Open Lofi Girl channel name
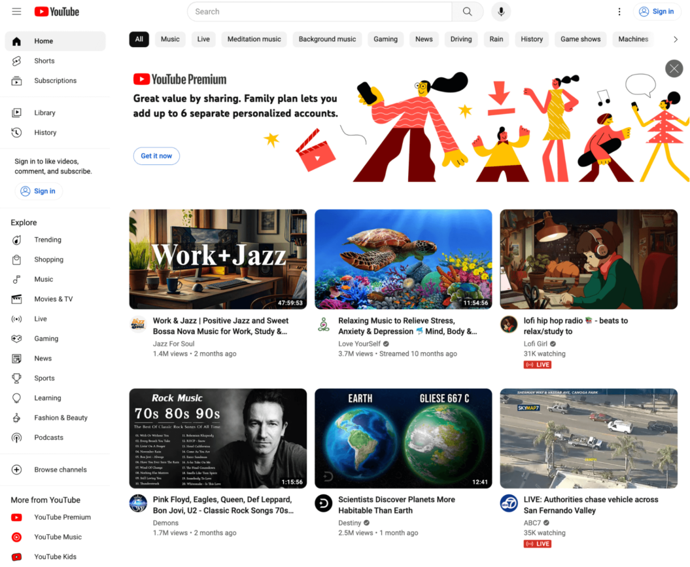This screenshot has width=690, height=567. tap(536, 344)
